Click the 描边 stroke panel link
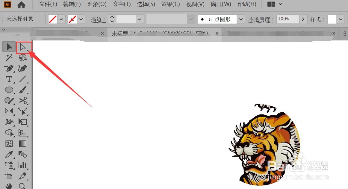The width and height of the screenshot is (348, 189). pyautogui.click(x=98, y=19)
